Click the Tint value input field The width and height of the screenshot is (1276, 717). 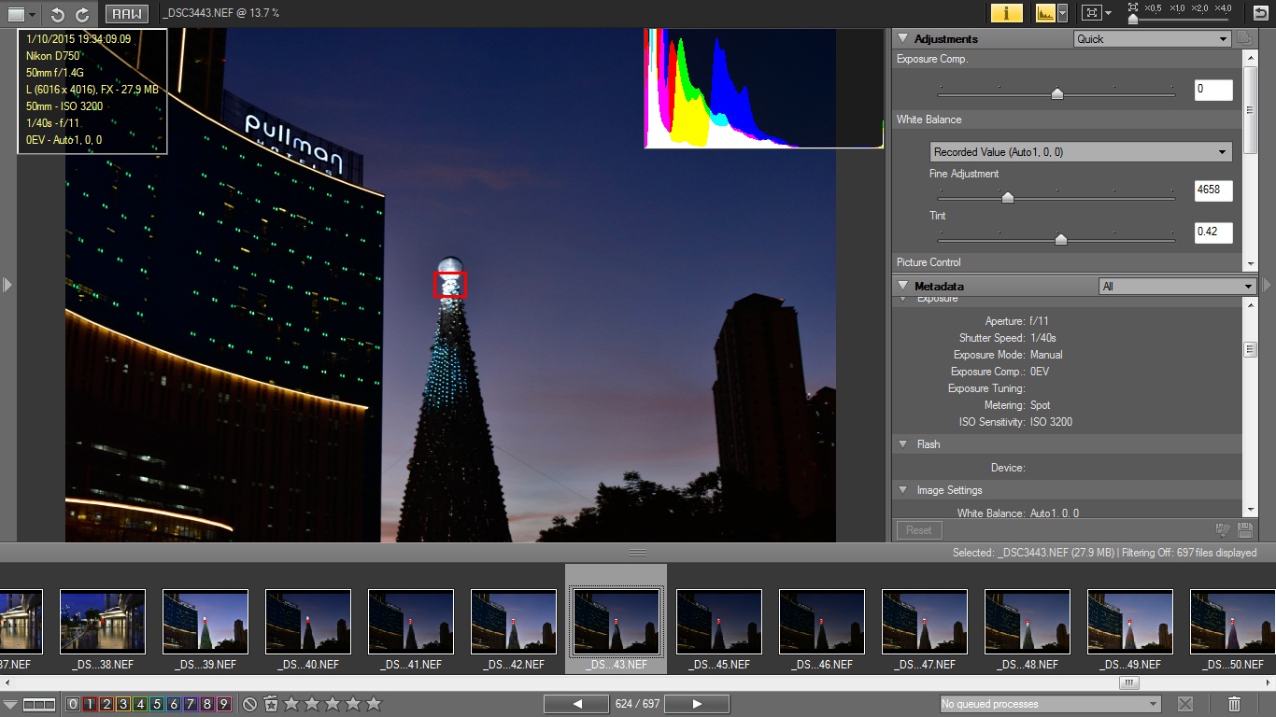tap(1212, 232)
